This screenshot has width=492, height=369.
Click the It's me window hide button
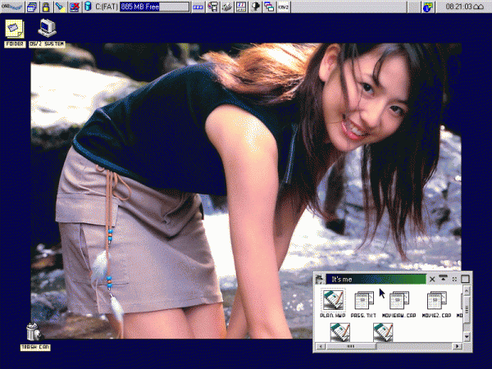[x=454, y=279]
